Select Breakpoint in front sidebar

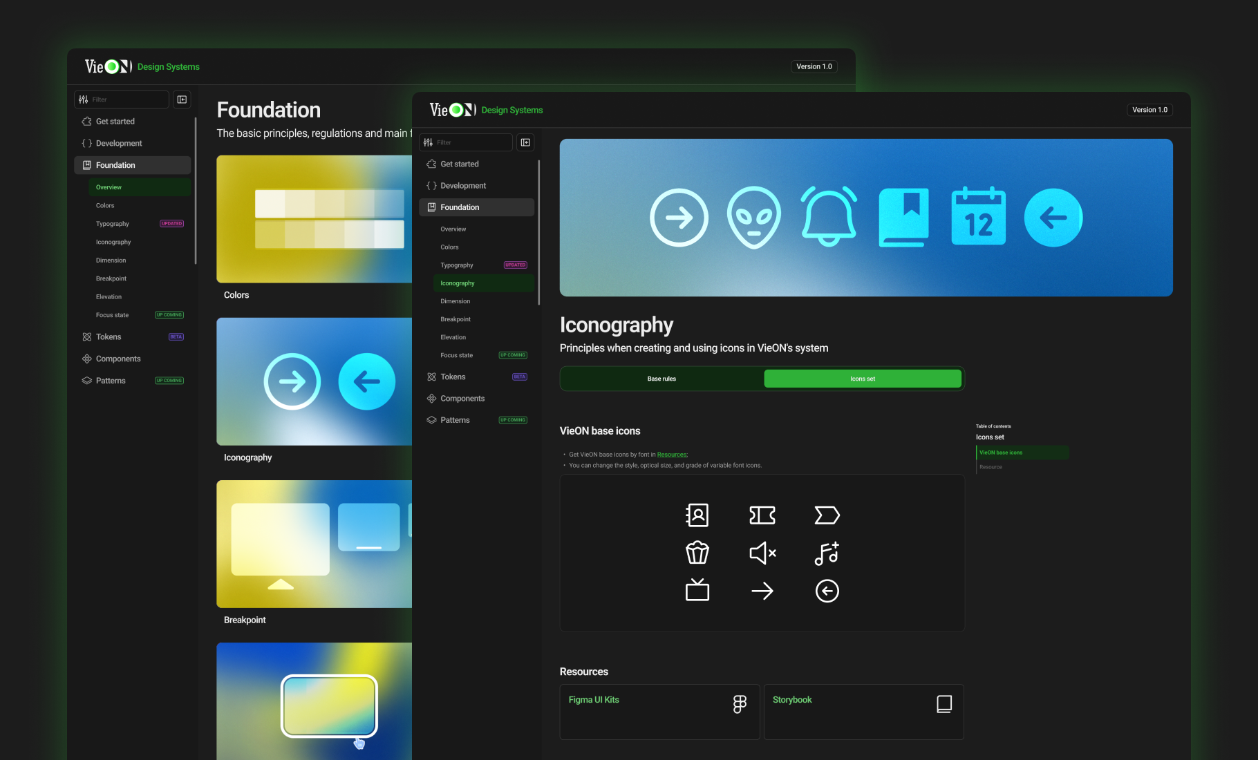(x=483, y=319)
